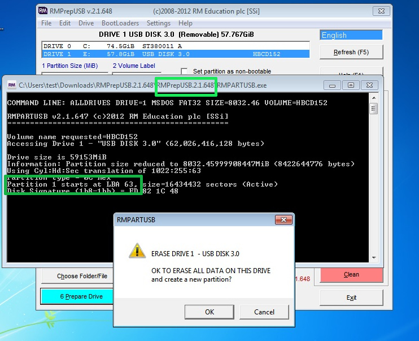Screen dimensions: 419x341
Task: Enable Set partition as non-bootable checkbox
Action: (184, 71)
